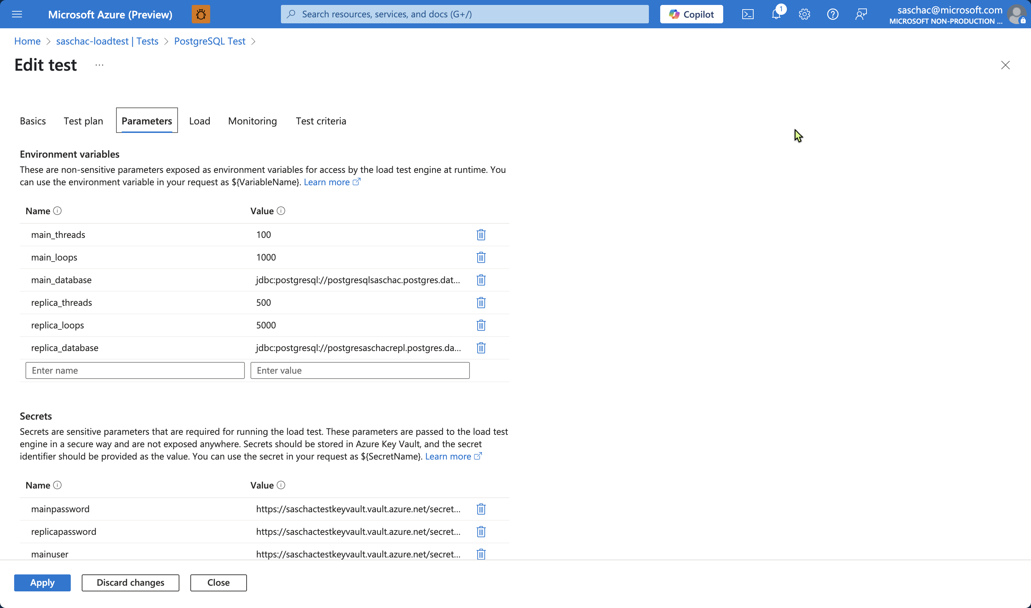The height and width of the screenshot is (608, 1031).
Task: Click the main_threads name cell
Action: click(x=58, y=235)
